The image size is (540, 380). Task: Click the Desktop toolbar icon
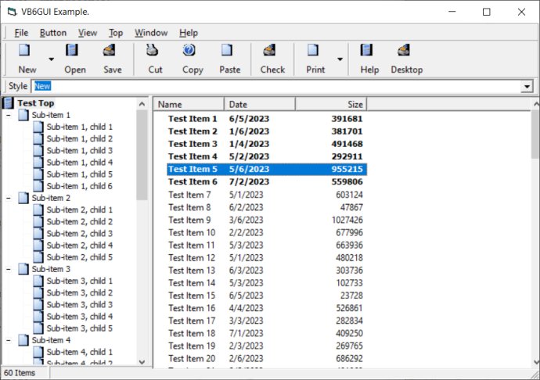point(404,50)
